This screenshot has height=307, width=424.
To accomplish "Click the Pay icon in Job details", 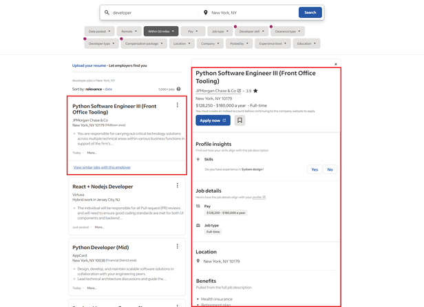I will [x=198, y=206].
